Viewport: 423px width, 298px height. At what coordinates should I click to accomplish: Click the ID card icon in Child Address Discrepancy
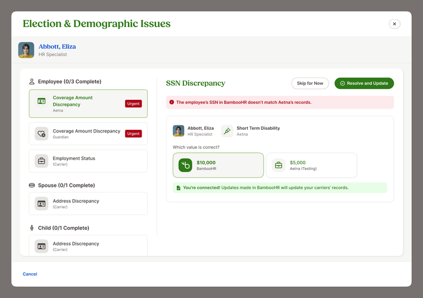click(42, 246)
